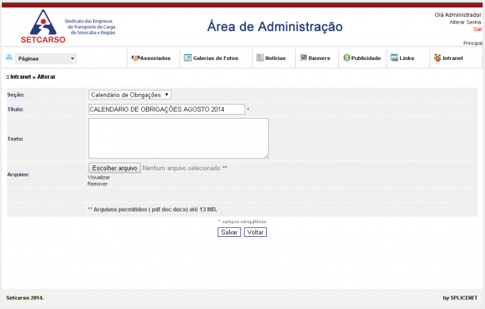
Task: Click the Remover file link
Action: 98,184
